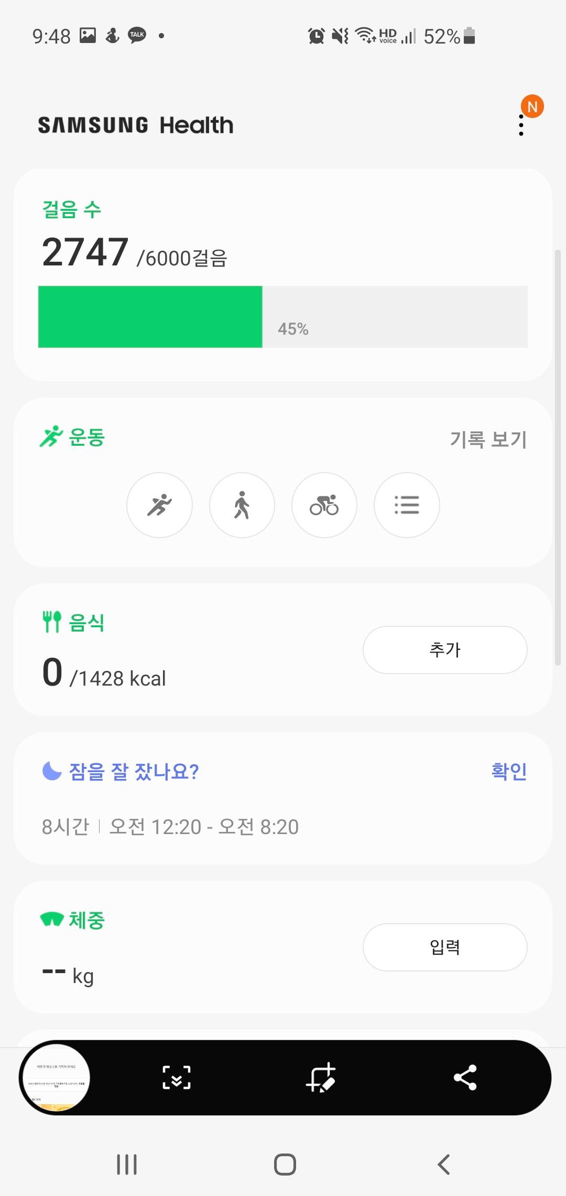
Task: Open the screenshot preview thumbnail
Action: pos(55,1077)
